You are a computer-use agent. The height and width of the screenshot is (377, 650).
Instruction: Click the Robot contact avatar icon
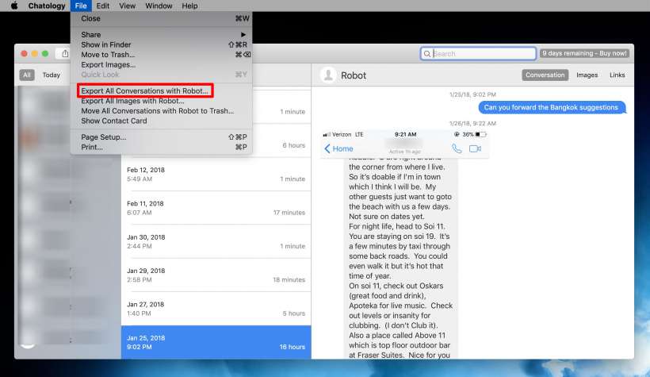[328, 75]
